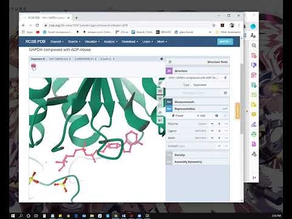Open representation options gear icon

(217, 116)
